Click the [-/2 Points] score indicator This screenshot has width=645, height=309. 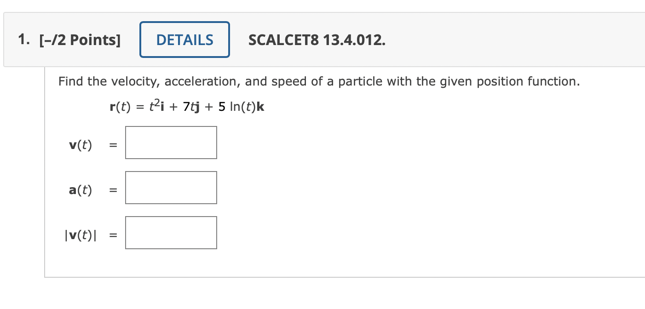coord(80,40)
